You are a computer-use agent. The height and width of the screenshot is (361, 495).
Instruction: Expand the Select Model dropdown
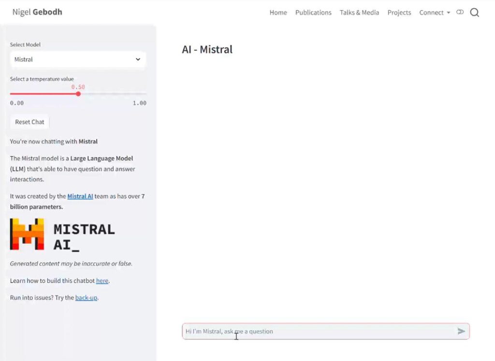tap(78, 59)
